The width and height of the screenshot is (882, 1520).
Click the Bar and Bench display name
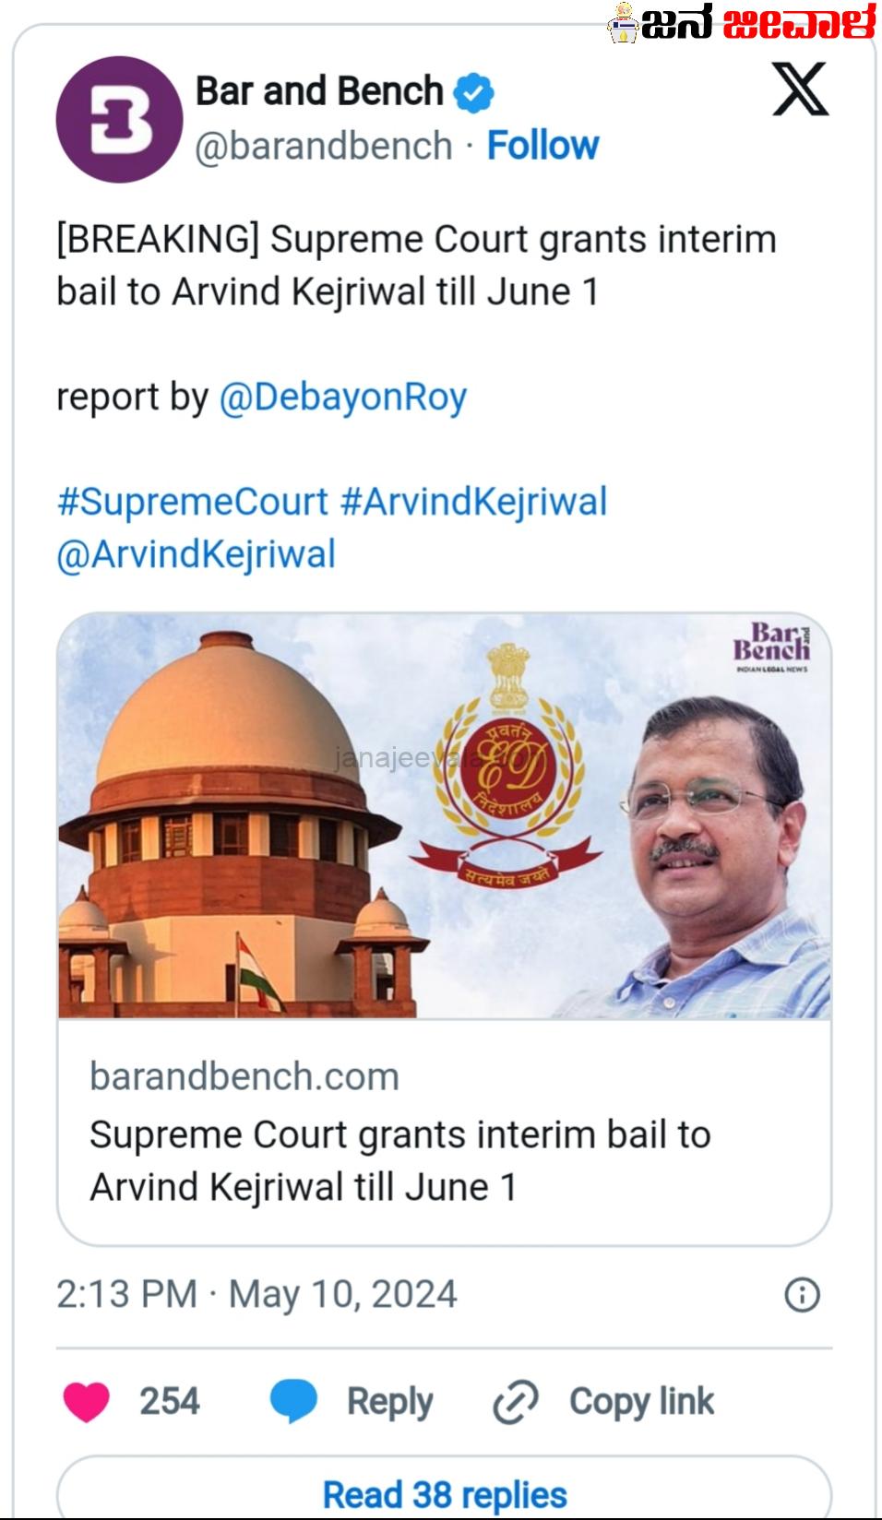pos(319,91)
